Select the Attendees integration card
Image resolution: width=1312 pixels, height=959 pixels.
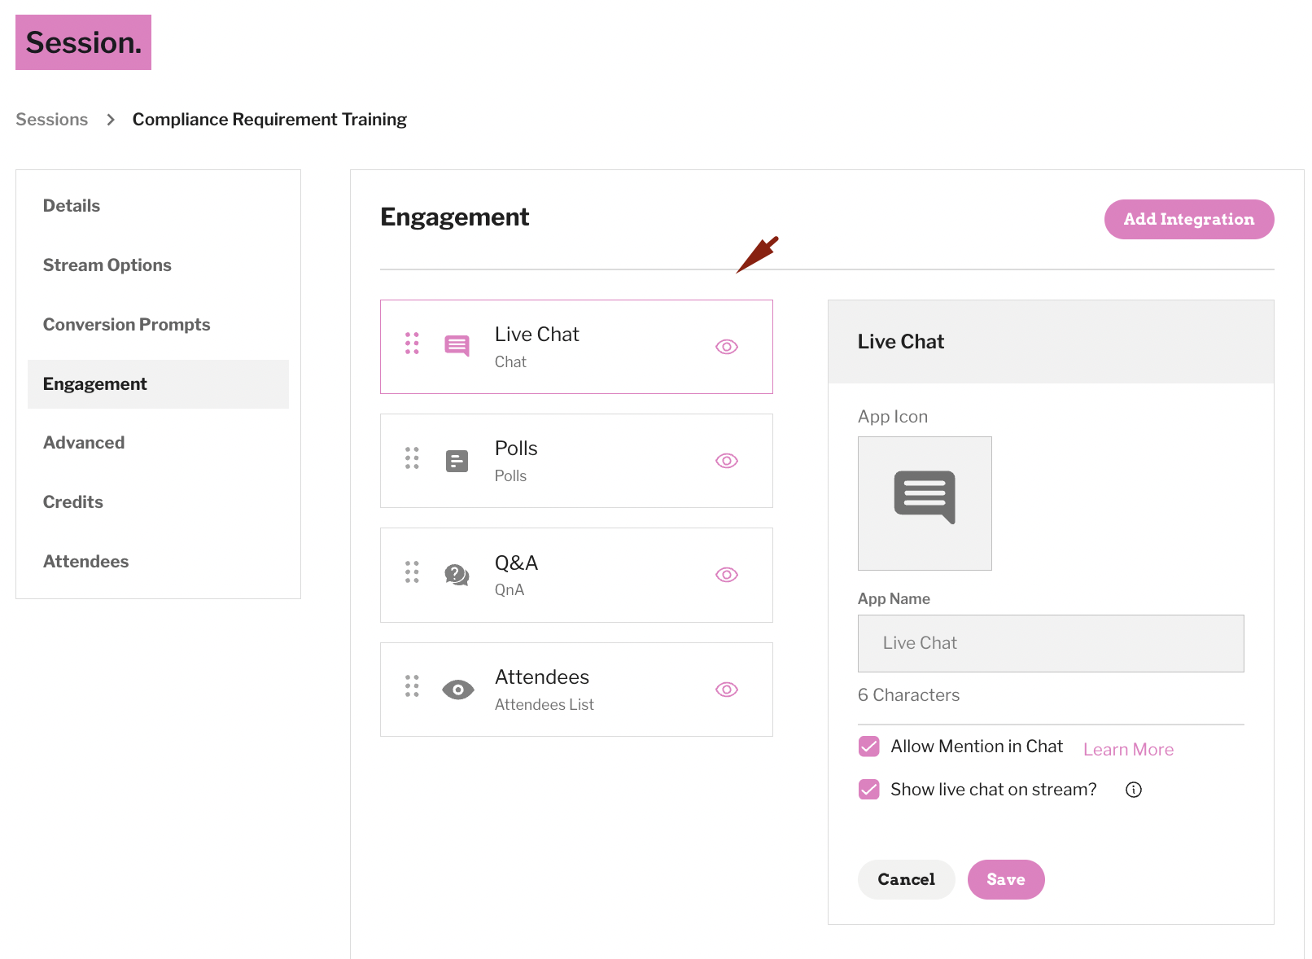pyautogui.click(x=576, y=690)
